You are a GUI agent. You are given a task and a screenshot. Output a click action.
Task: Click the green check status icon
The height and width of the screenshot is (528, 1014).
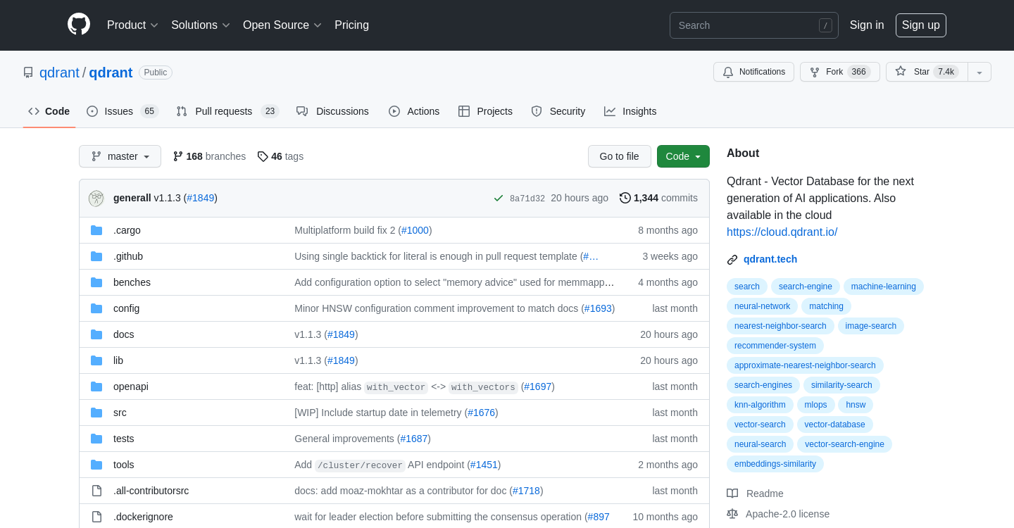pyautogui.click(x=499, y=199)
